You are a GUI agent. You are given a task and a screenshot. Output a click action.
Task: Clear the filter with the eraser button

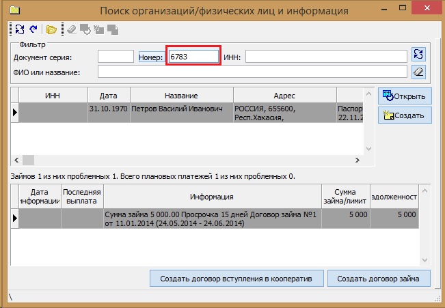pos(418,72)
